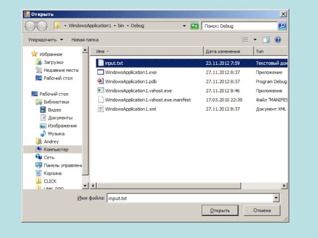The height and width of the screenshot is (238, 318).
Task: Open the file name combo box dropdown
Action: click(x=276, y=198)
